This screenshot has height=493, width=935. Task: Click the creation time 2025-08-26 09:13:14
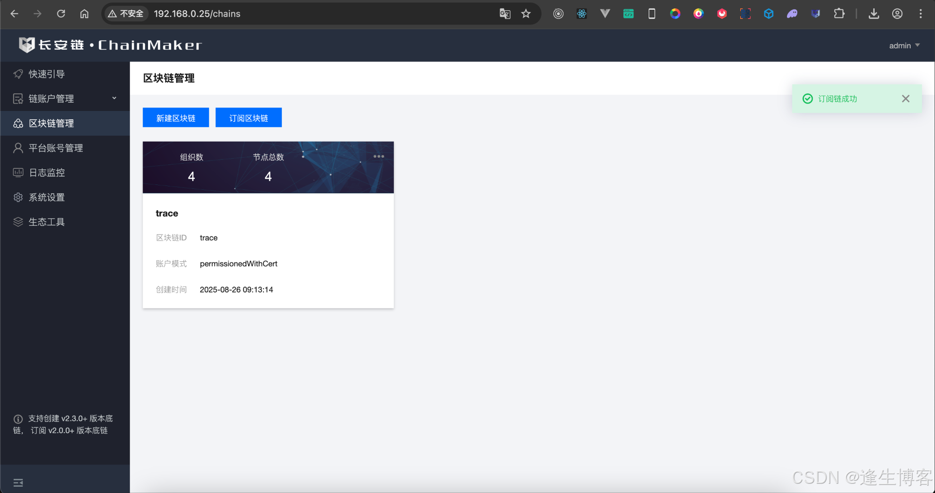coord(236,290)
